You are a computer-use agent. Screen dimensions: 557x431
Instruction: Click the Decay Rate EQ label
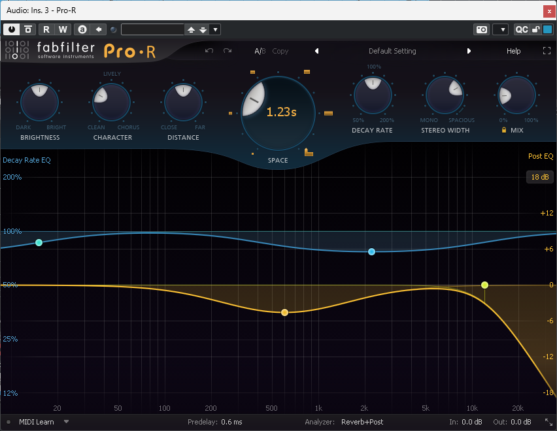click(x=27, y=160)
